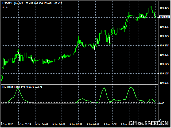The width and height of the screenshot is (171, 128).
Task: Click the 109.175 price scale value
Action: coord(164,64)
